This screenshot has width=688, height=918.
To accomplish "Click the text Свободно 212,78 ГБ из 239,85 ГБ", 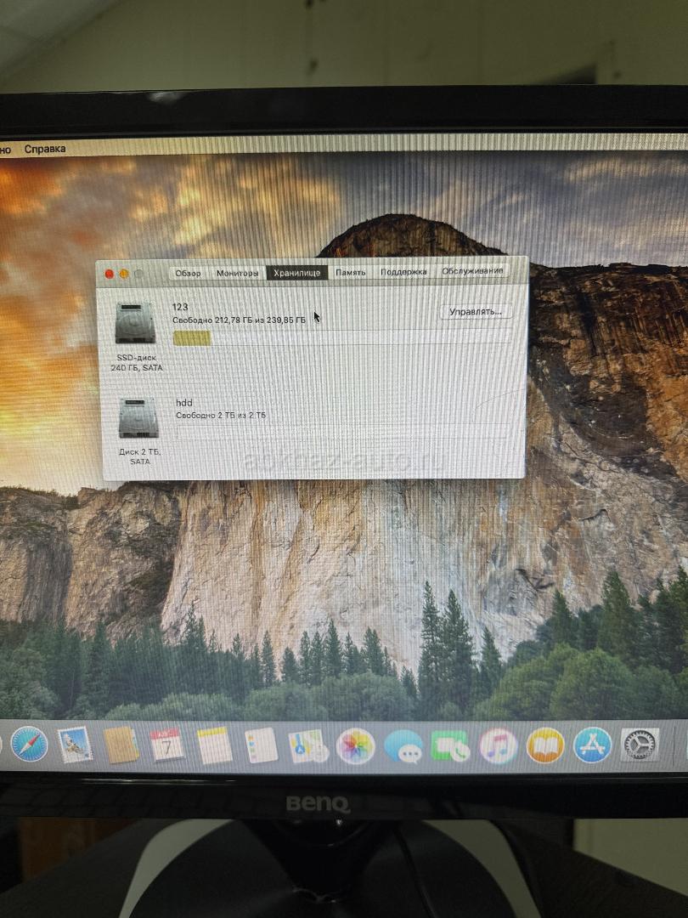I will tap(239, 320).
